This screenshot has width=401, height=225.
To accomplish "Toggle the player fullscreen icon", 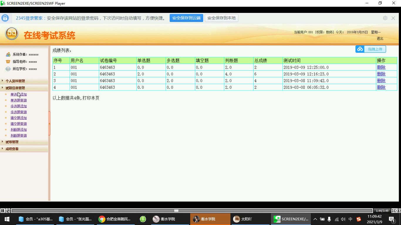I will [394, 211].
